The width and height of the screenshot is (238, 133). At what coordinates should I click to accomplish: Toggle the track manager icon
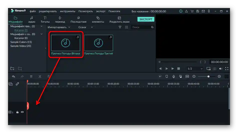[11, 84]
